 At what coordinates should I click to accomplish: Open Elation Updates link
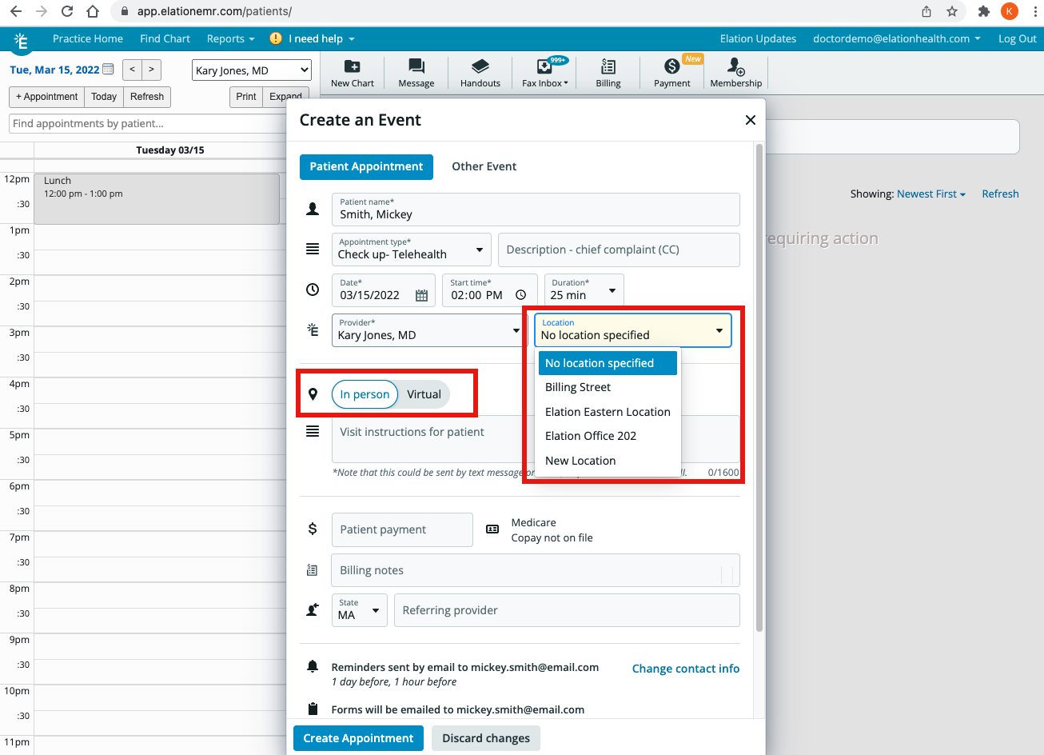point(758,38)
